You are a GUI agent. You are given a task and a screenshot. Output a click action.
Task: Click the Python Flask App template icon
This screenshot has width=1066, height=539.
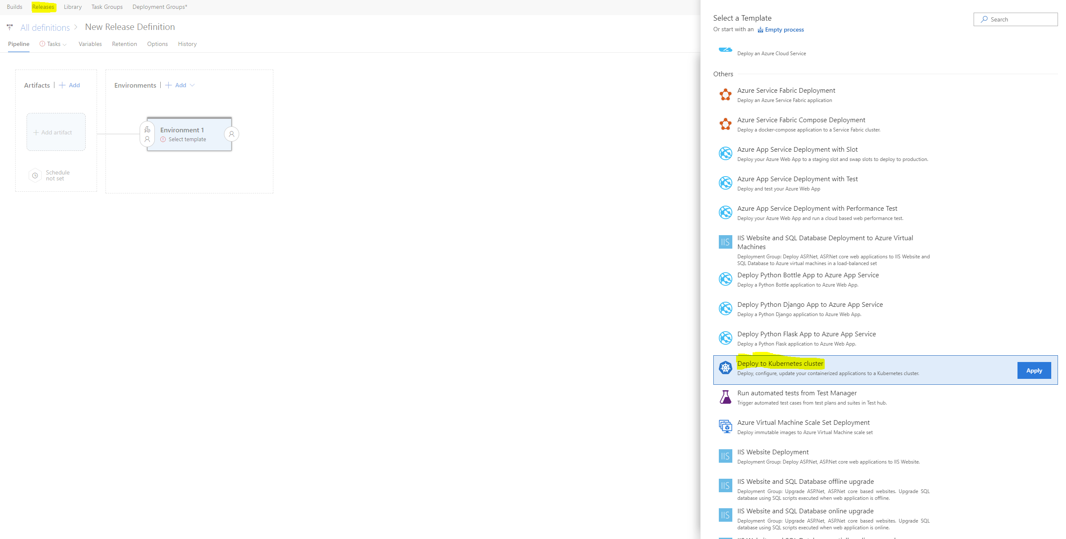tap(725, 338)
